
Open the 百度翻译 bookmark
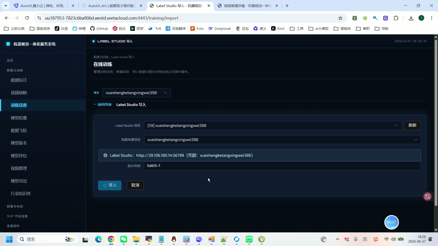pyautogui.click(x=176, y=29)
